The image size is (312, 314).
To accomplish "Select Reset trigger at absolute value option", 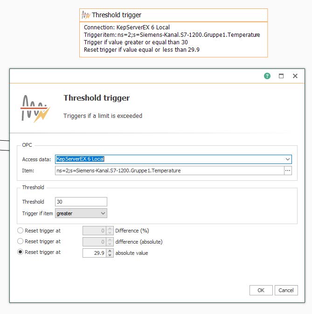I will pos(21,252).
